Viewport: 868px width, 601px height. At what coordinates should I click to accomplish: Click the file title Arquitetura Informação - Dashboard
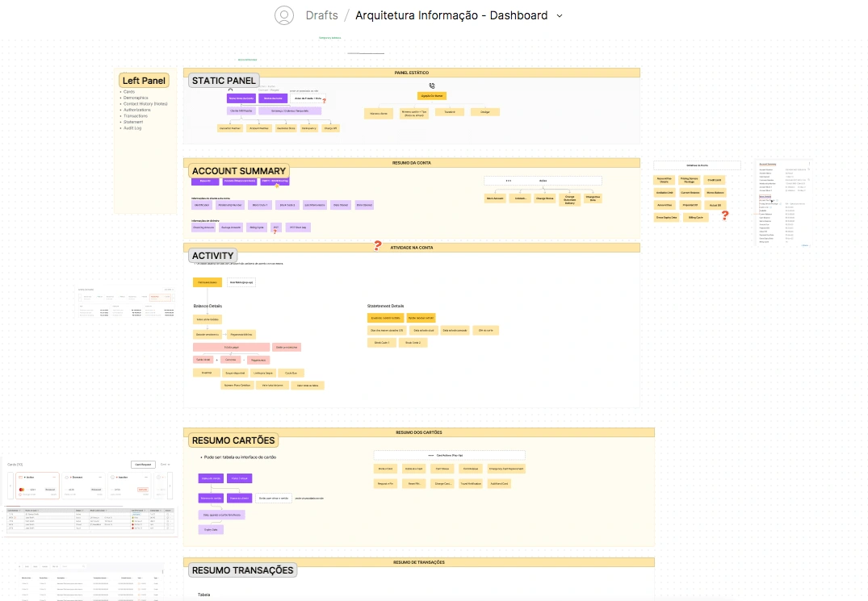[x=451, y=15]
